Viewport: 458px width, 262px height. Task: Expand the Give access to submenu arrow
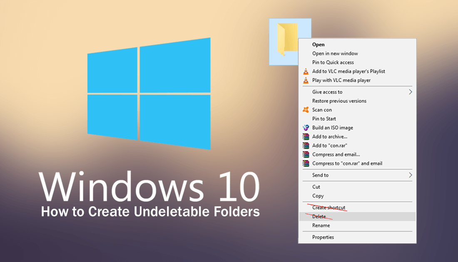coord(411,92)
